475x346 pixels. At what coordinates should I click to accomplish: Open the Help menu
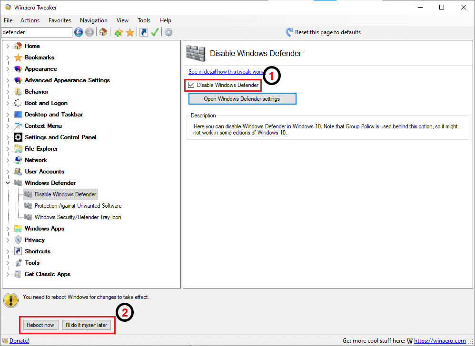click(x=166, y=20)
